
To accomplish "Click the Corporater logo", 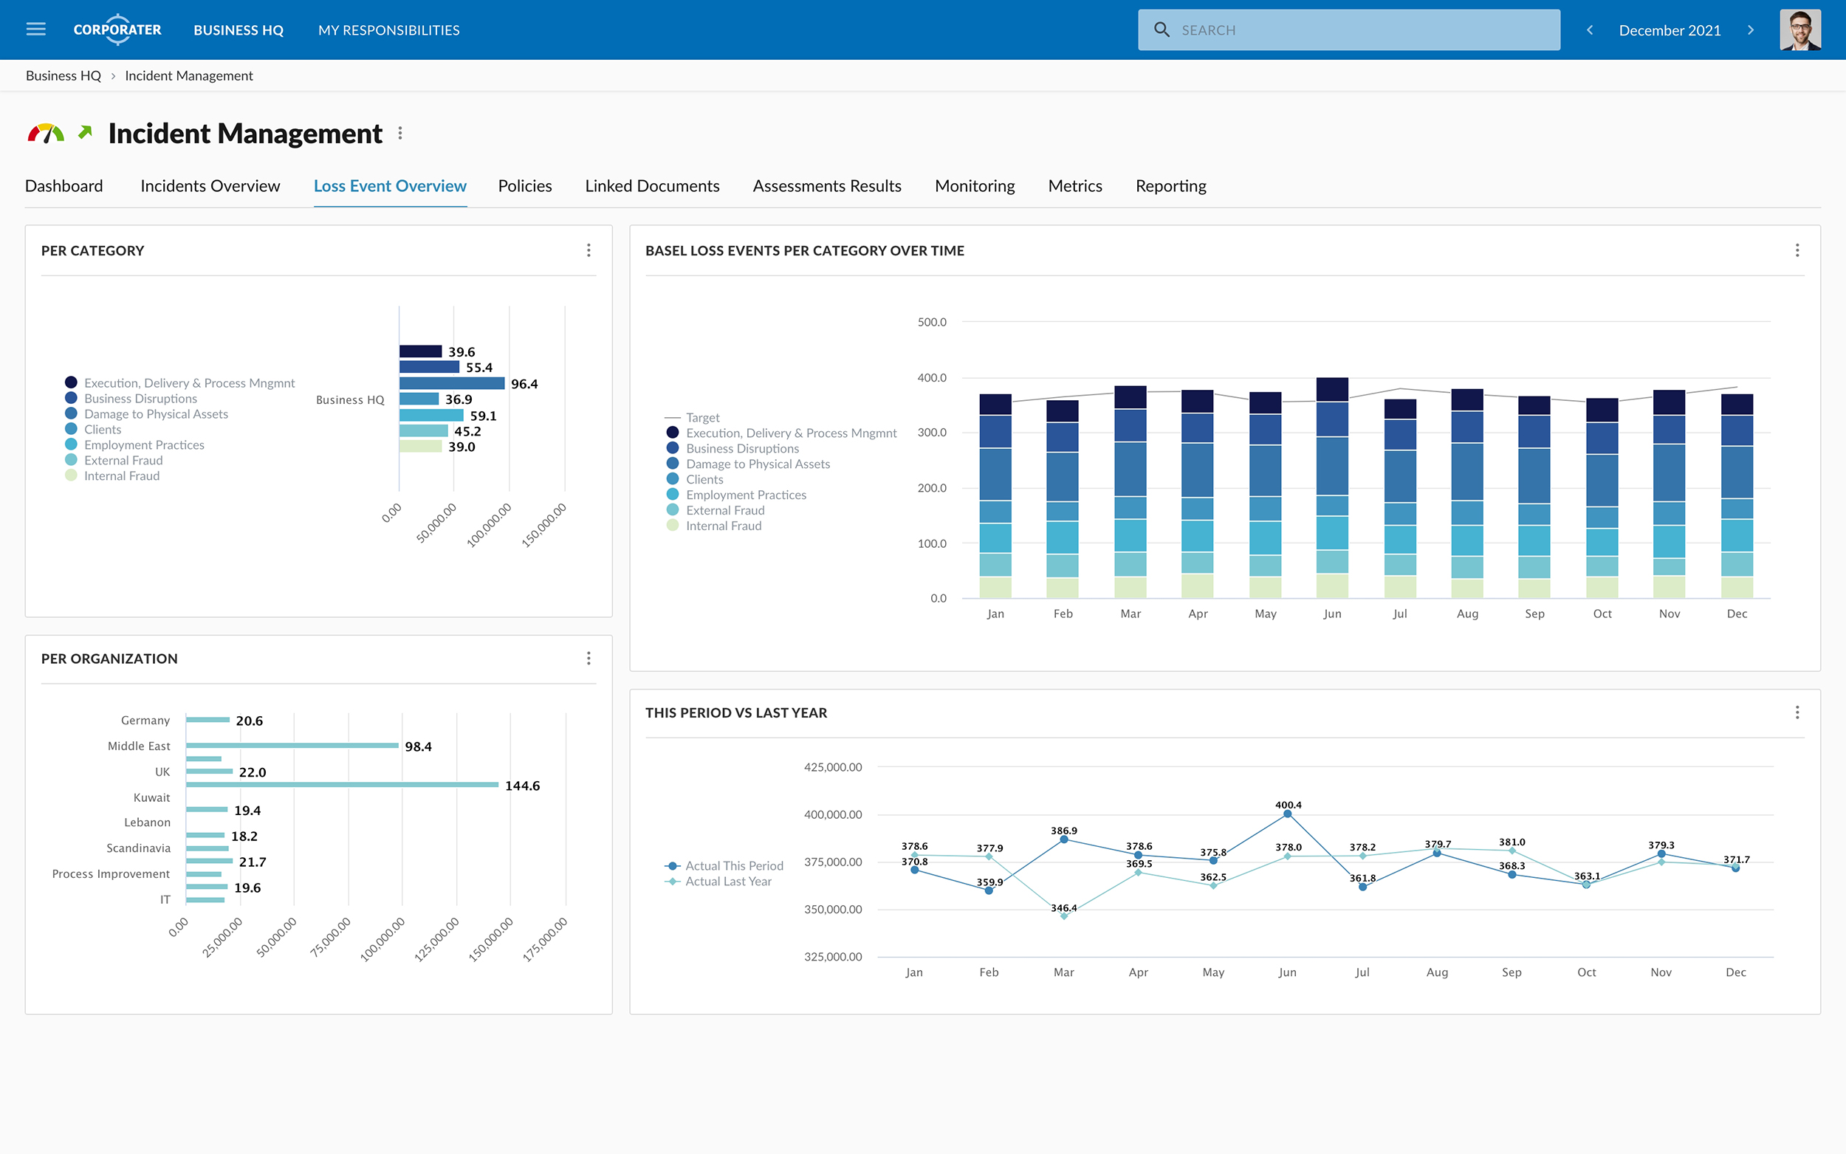I will [x=117, y=30].
